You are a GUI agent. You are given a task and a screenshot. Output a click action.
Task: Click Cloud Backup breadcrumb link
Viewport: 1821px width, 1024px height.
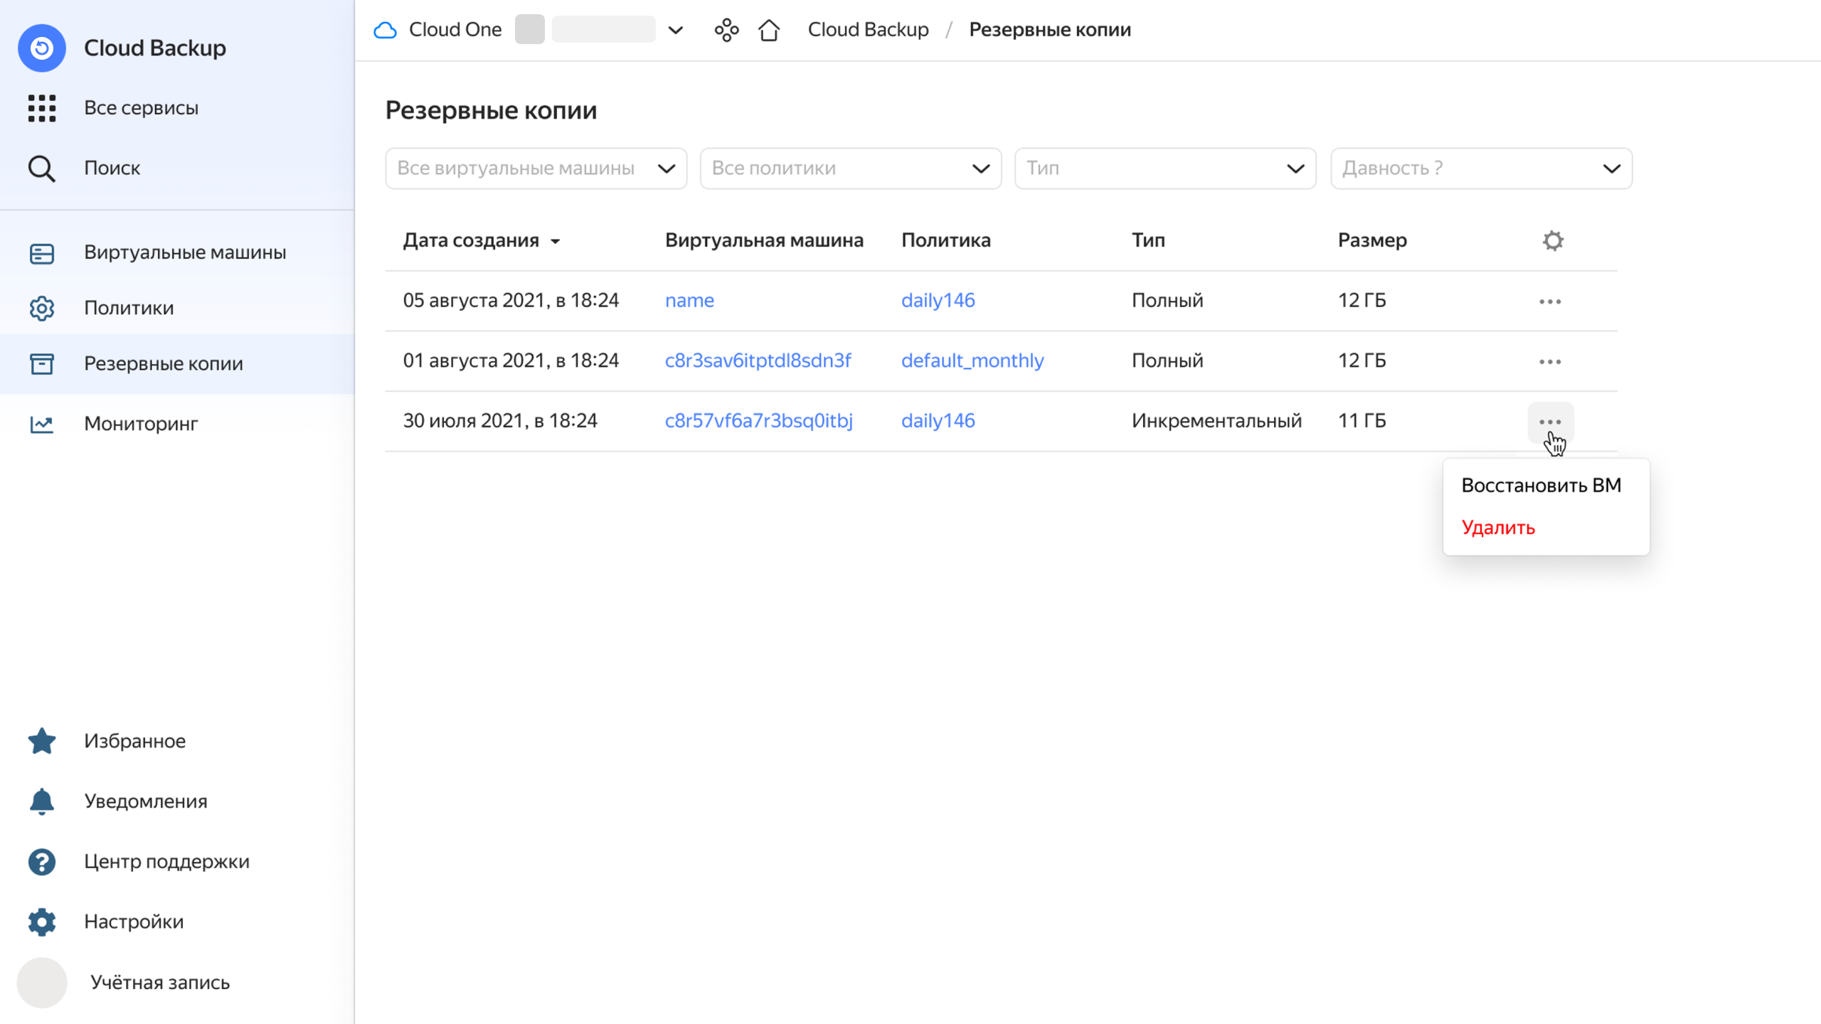[x=868, y=30]
